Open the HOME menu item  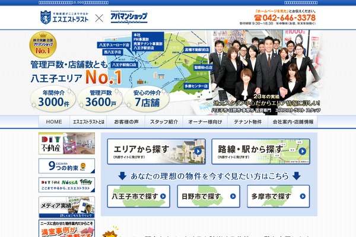tap(54, 122)
